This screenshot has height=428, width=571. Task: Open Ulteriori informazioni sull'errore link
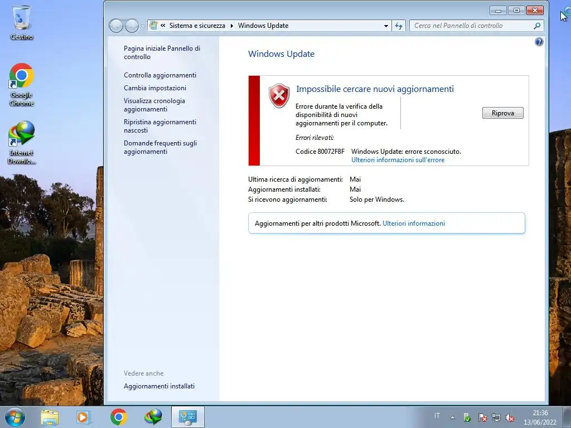tap(398, 160)
